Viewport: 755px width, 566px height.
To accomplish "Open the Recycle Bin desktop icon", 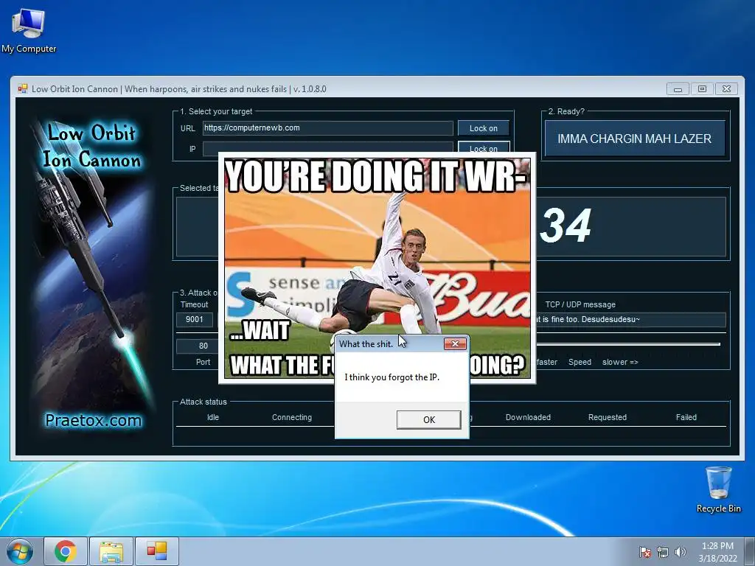I will click(718, 489).
